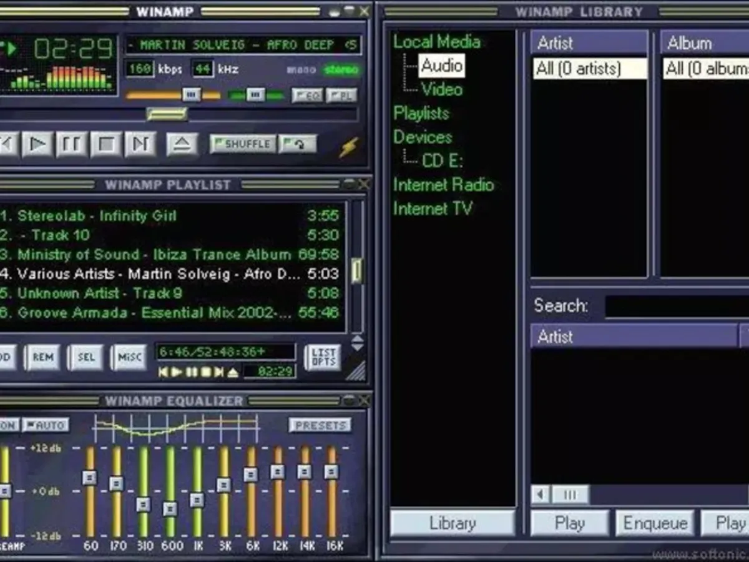The image size is (749, 562).
Task: Pause the track in the main Winamp window
Action: [72, 144]
